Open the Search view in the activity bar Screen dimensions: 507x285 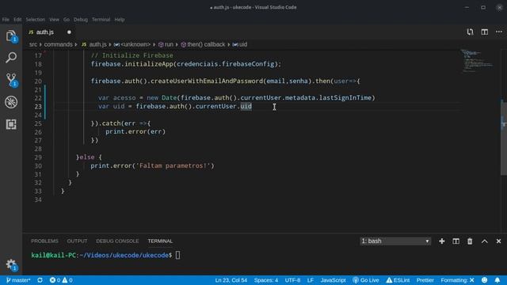tap(11, 58)
